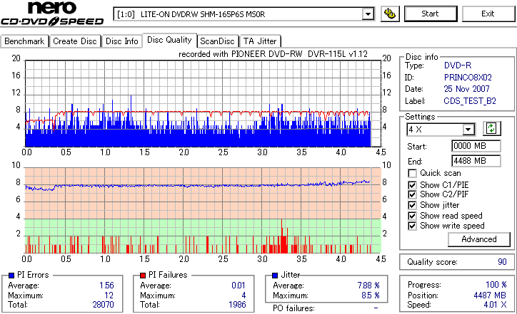Click the green refresh speed icon
Image resolution: width=517 pixels, height=314 pixels.
491,129
